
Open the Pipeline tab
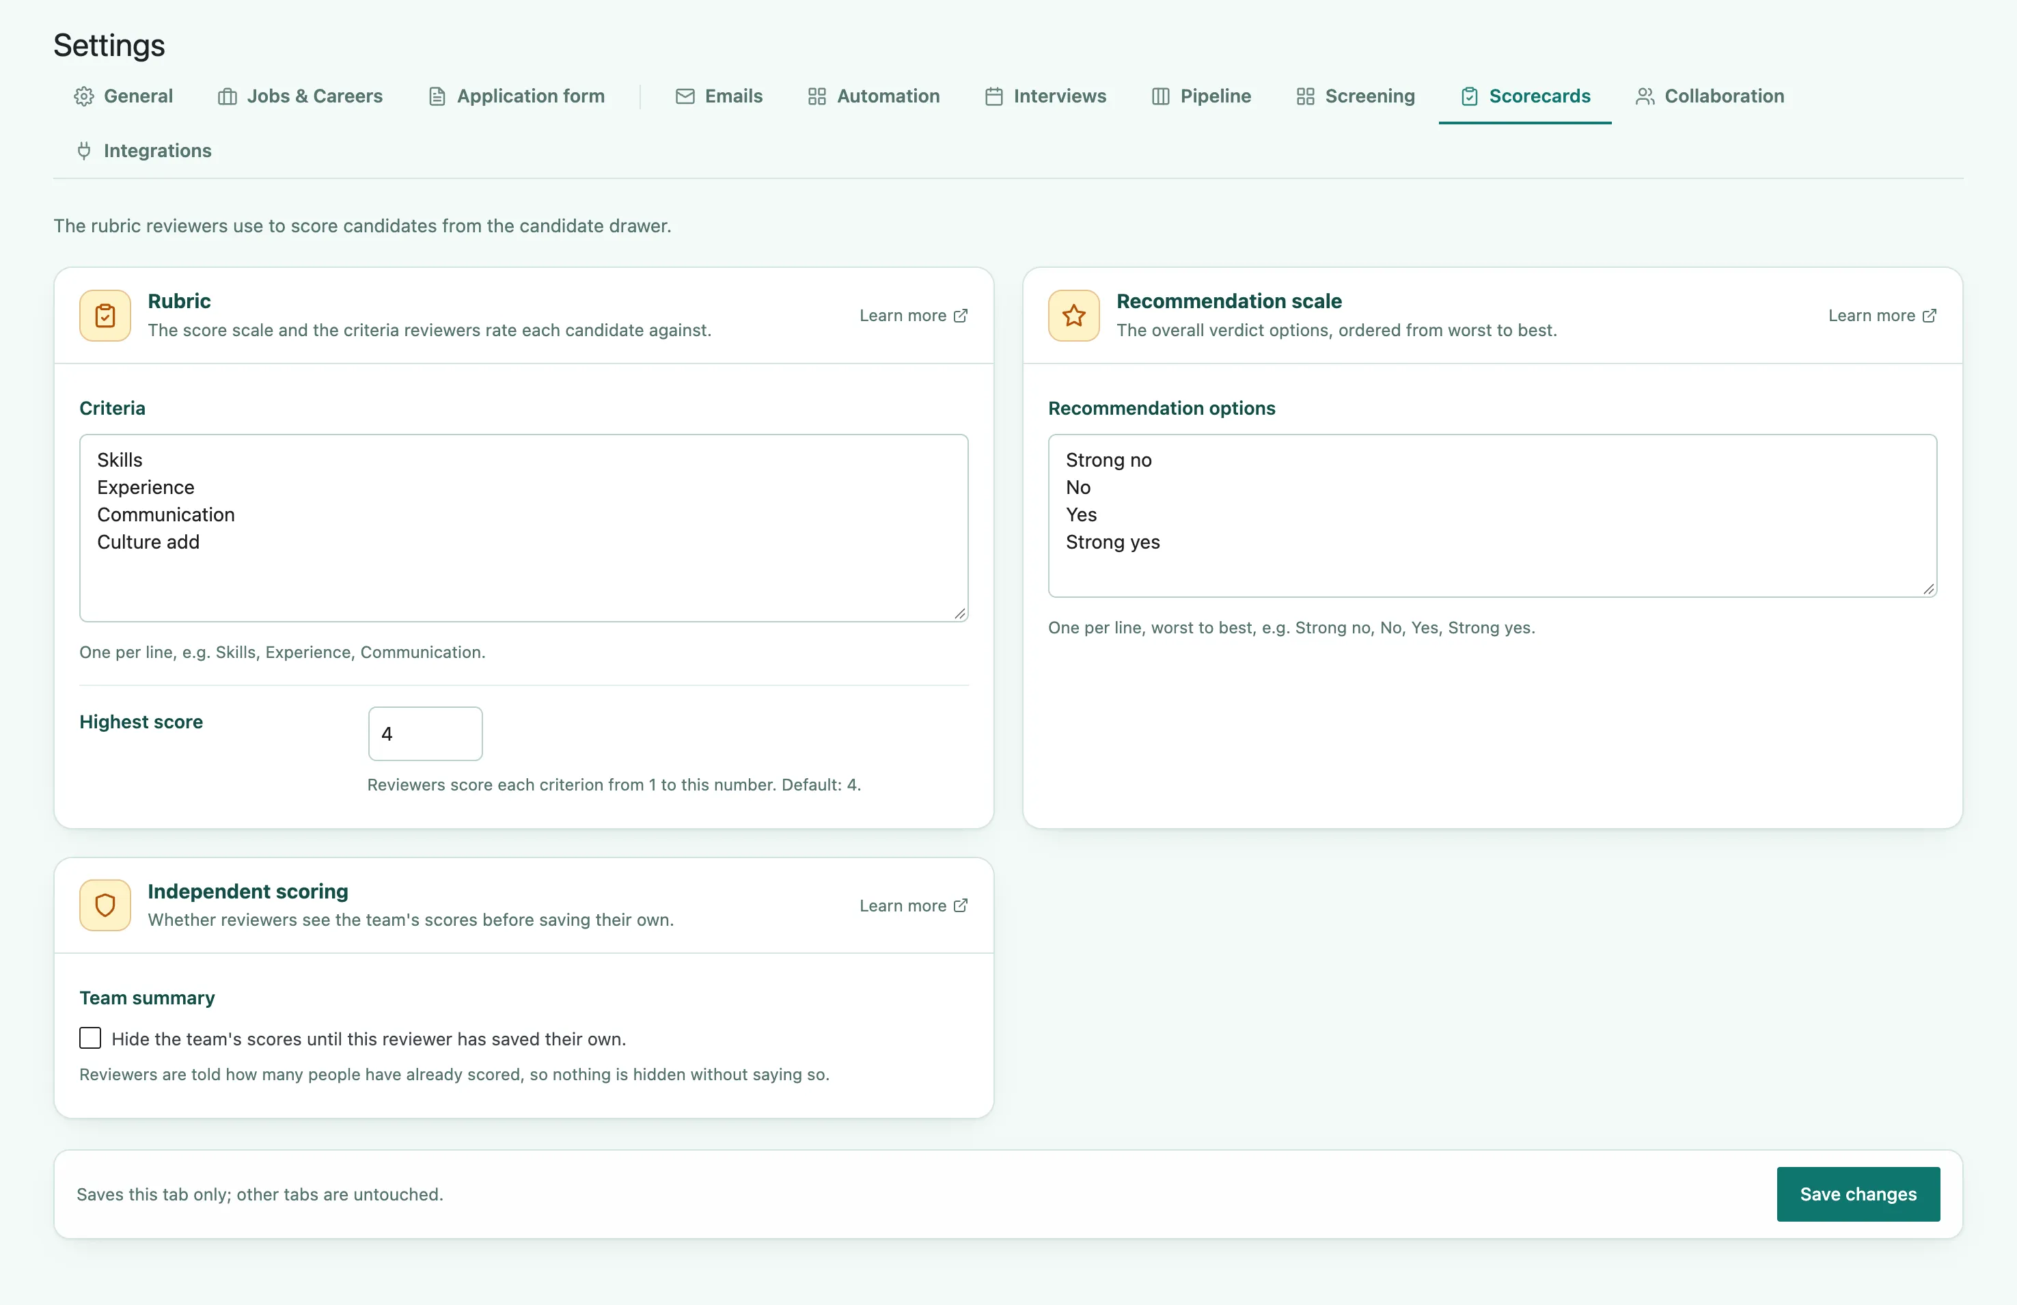1201,96
